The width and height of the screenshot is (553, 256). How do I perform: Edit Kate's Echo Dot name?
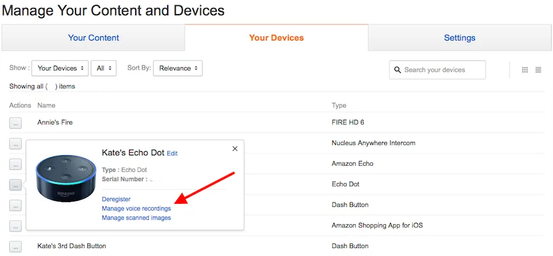point(172,153)
